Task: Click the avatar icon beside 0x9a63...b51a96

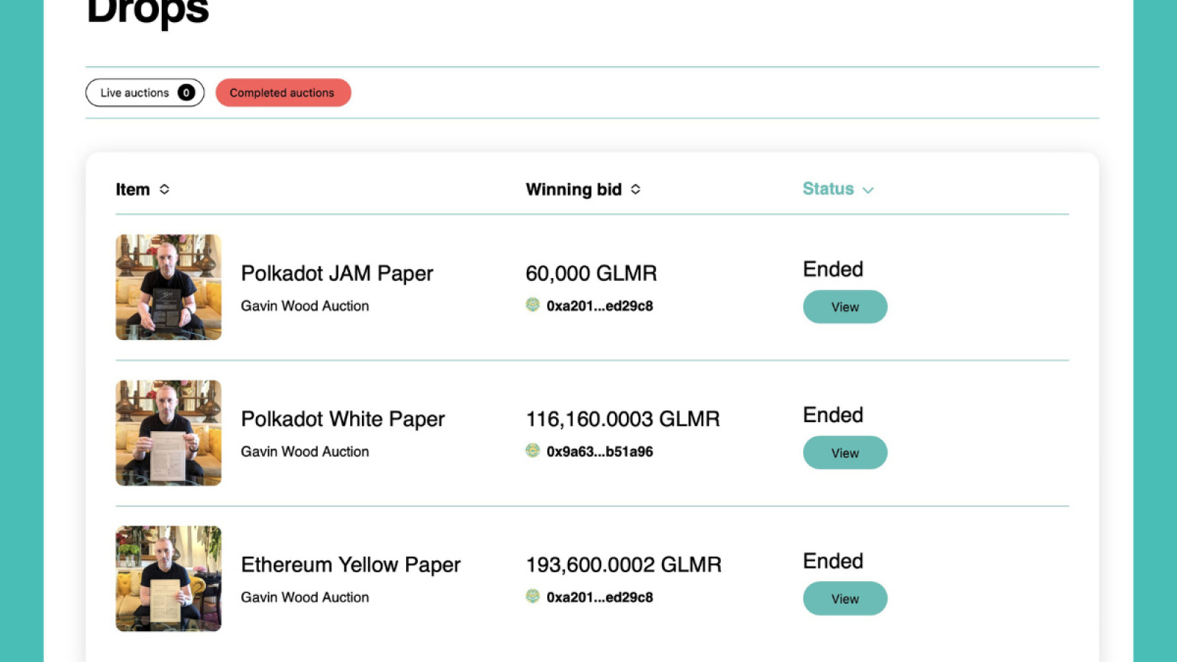Action: pyautogui.click(x=533, y=450)
